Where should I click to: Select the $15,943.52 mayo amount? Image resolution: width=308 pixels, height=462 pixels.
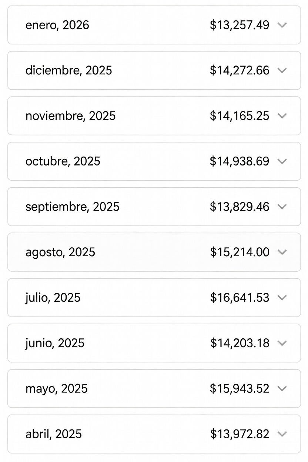[x=240, y=388]
